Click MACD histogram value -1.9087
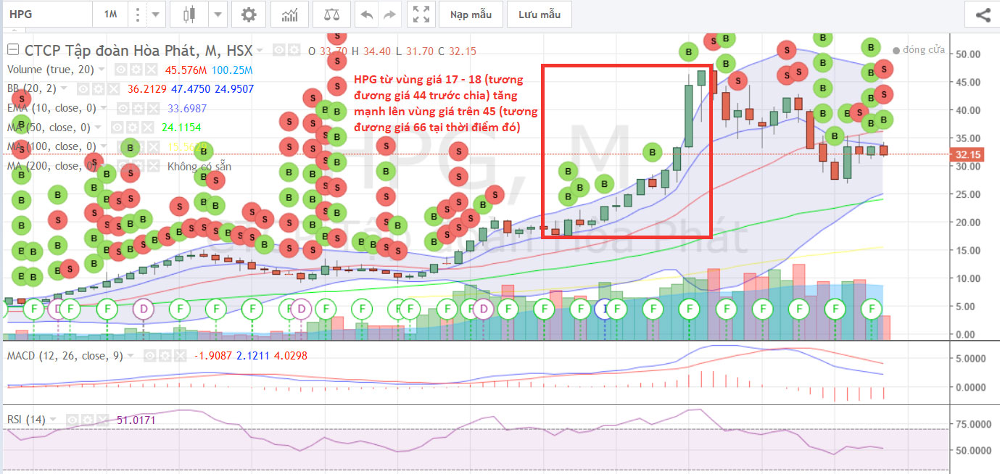 (213, 356)
